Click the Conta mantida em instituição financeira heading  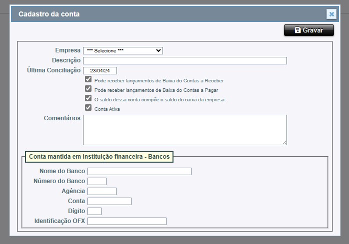pyautogui.click(x=99, y=157)
